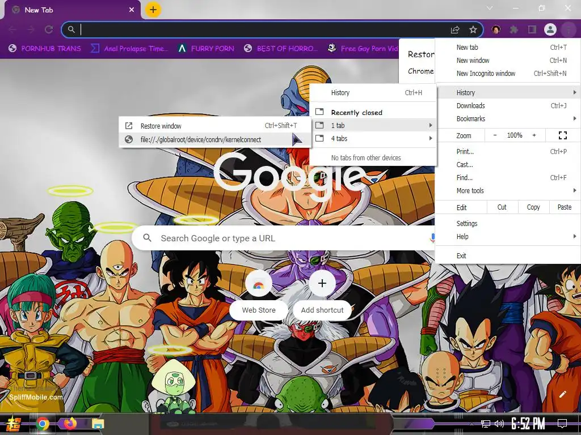Choose Print... in the Chrome menu

click(508, 151)
